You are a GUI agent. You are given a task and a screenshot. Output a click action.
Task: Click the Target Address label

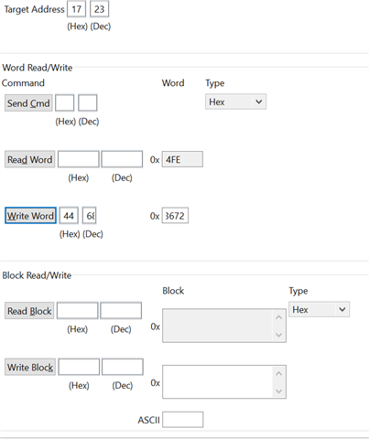coord(34,9)
